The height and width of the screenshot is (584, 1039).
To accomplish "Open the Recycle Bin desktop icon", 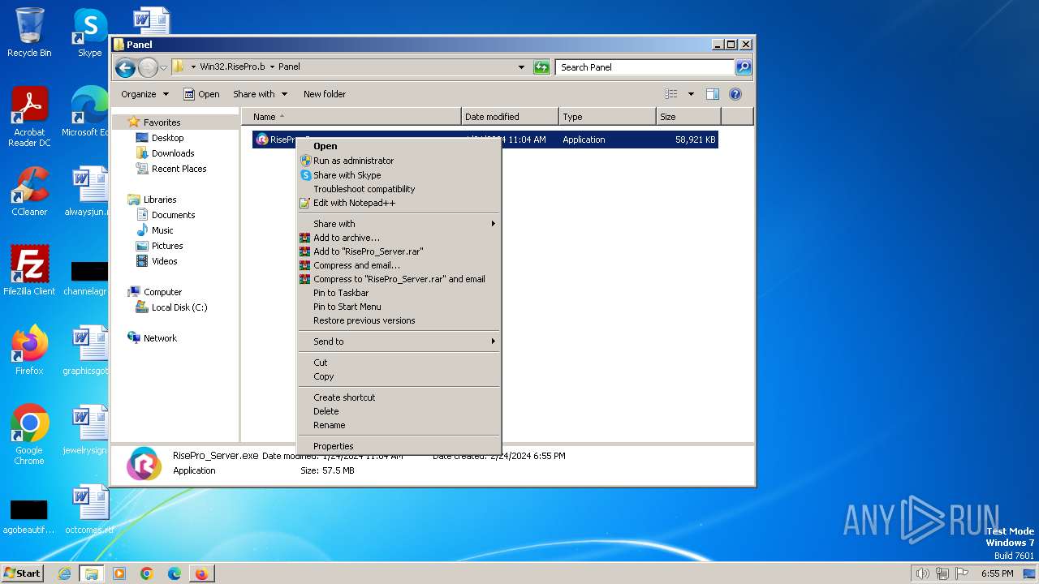I will tap(29, 32).
